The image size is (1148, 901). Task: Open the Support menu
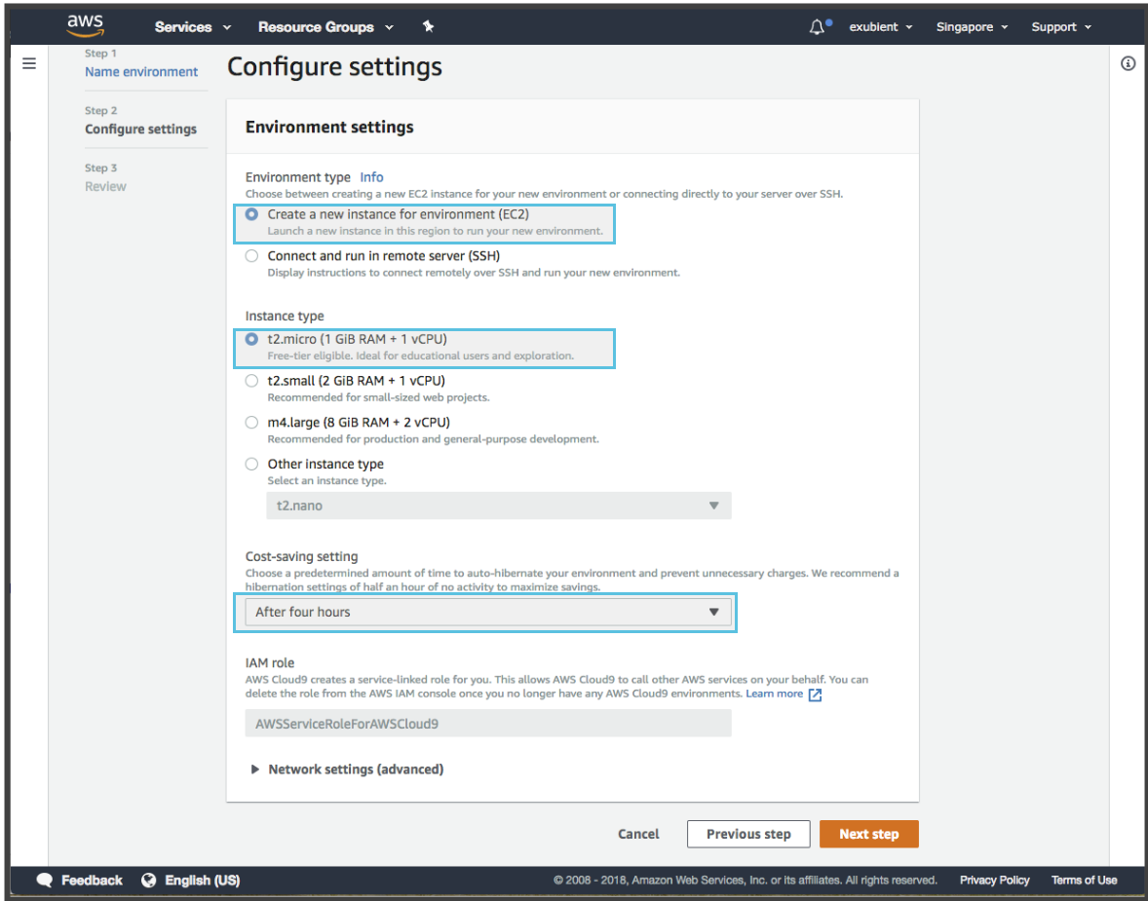coord(1061,27)
